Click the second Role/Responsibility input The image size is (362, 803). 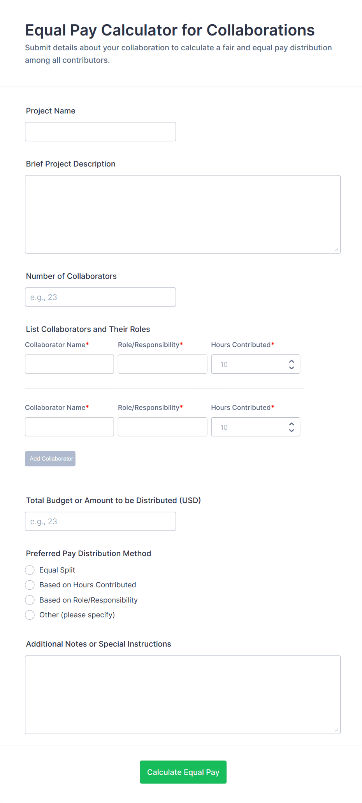(162, 427)
